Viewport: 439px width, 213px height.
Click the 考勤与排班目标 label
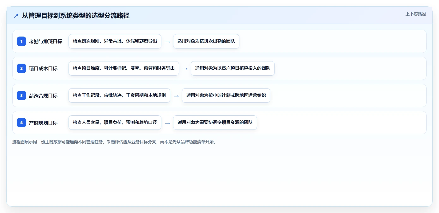[45, 41]
